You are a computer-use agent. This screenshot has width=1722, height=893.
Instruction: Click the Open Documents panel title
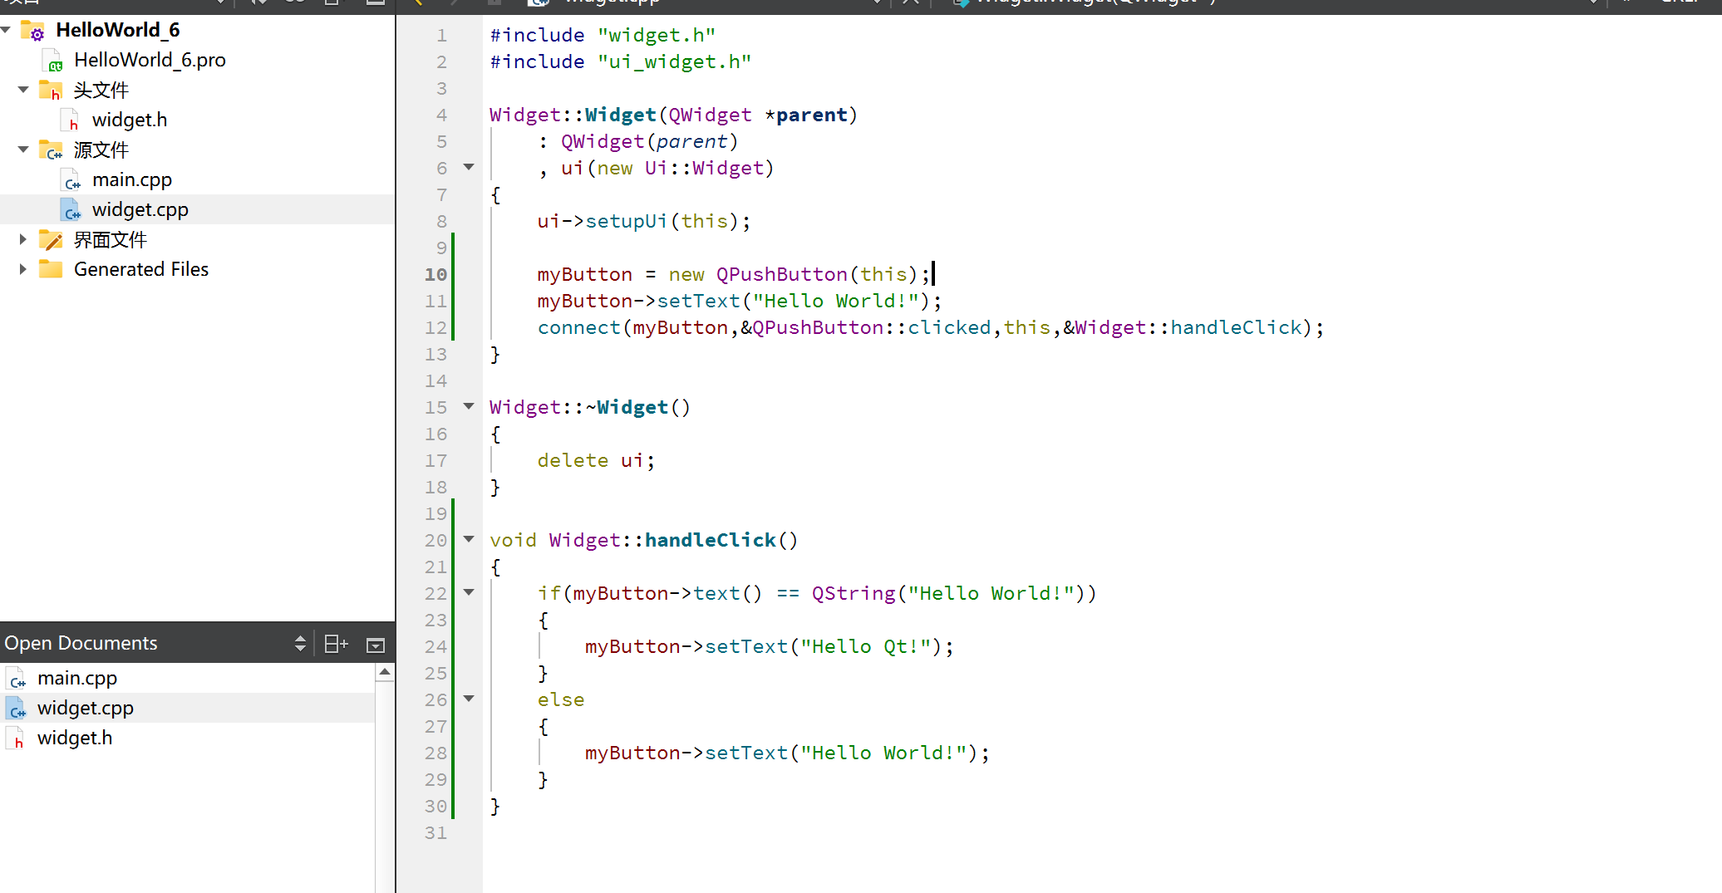pyautogui.click(x=81, y=643)
